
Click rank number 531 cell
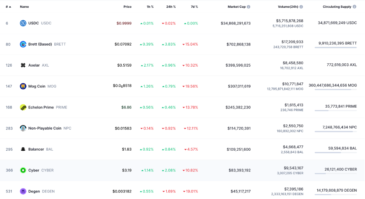[9, 191]
